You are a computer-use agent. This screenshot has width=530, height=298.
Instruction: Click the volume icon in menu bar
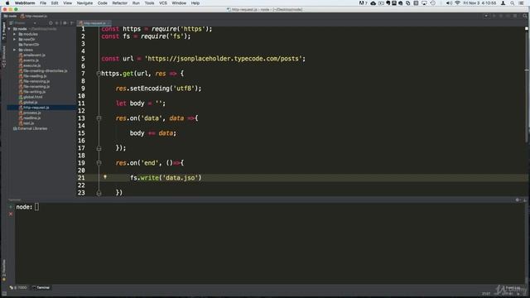(x=449, y=3)
